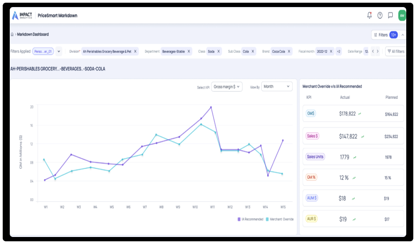Open the Select KPI Gross margin $ dropdown
This screenshot has width=416, height=244.
(x=227, y=86)
